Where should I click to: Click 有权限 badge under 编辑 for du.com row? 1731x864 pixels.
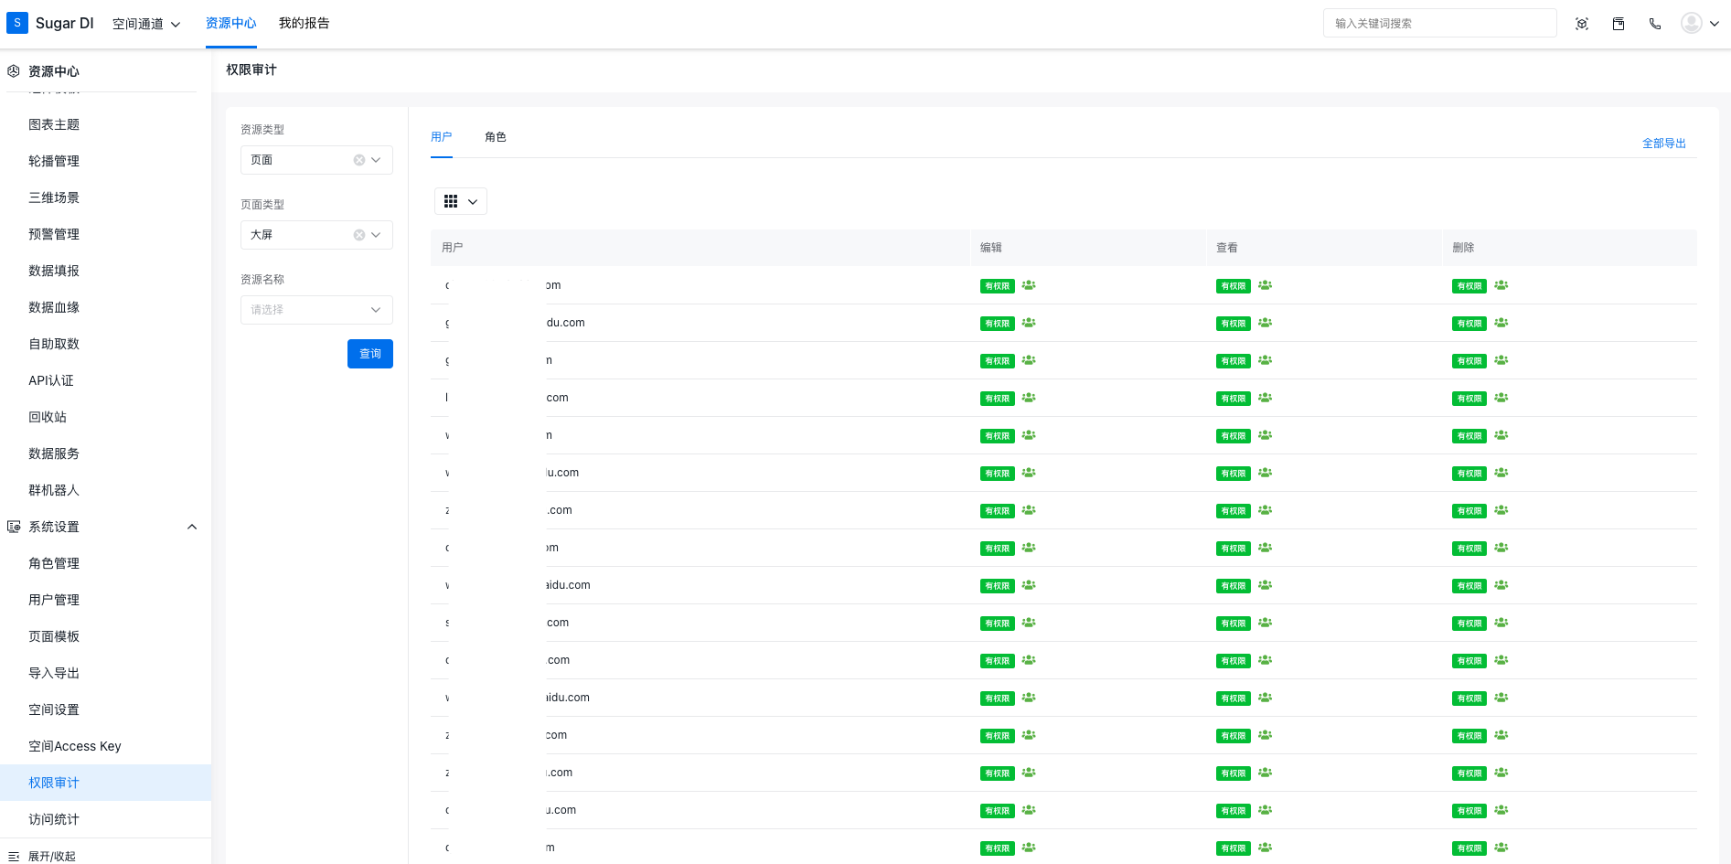coord(997,324)
